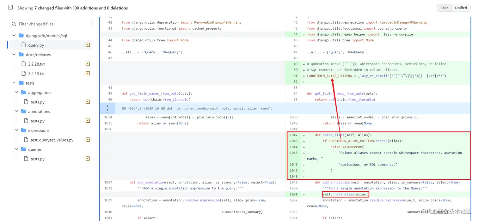Click file icon beside 2.2.28.txt
This screenshot has height=221, width=478.
pos(23,64)
